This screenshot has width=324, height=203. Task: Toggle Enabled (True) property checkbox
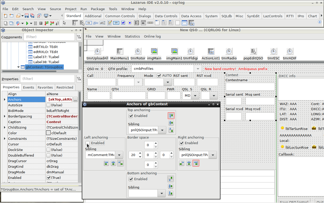point(48,178)
